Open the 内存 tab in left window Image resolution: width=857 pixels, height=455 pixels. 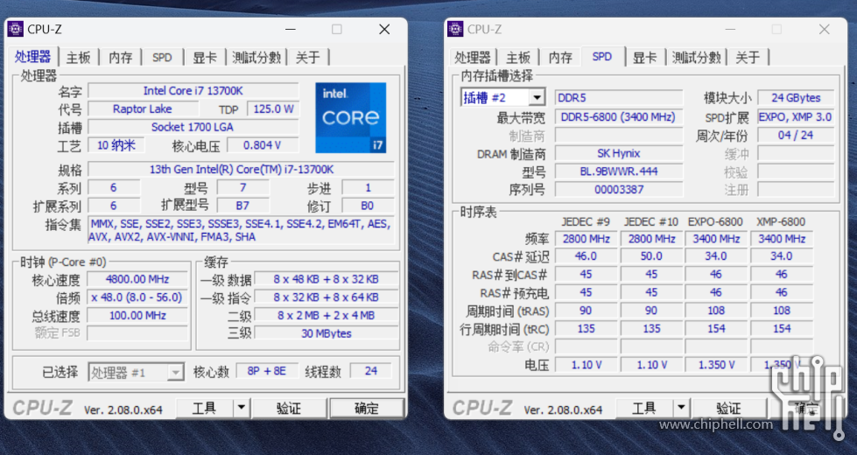[x=120, y=58]
